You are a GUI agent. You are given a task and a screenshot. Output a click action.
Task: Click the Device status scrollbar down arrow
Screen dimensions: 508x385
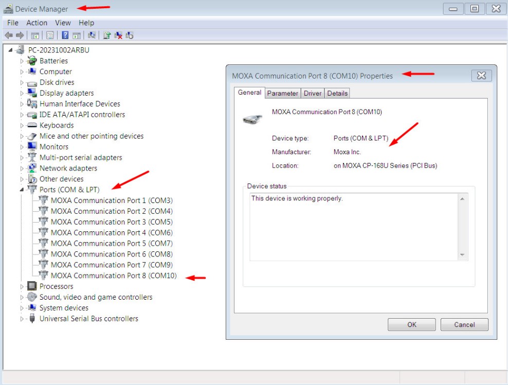click(x=462, y=255)
